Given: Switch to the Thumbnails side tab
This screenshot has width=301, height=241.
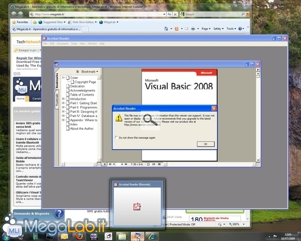Looking at the screenshot, I should pos(57,99).
